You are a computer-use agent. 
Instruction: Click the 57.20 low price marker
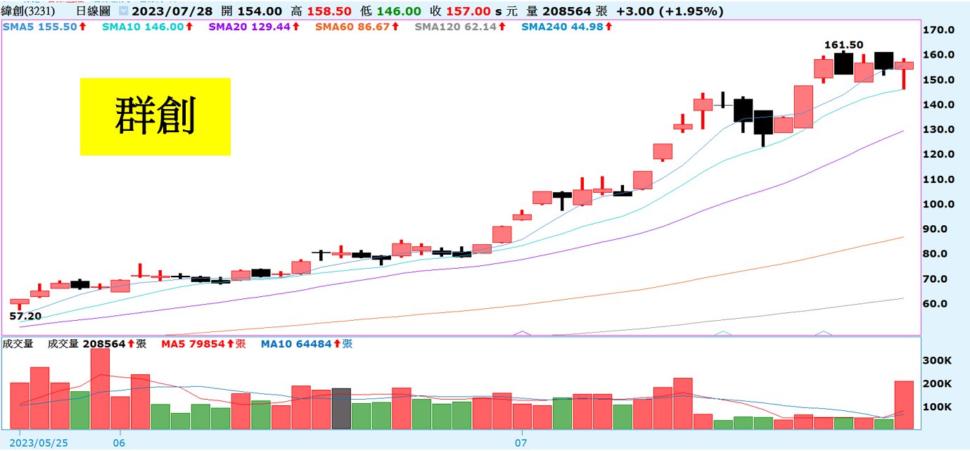(x=25, y=316)
